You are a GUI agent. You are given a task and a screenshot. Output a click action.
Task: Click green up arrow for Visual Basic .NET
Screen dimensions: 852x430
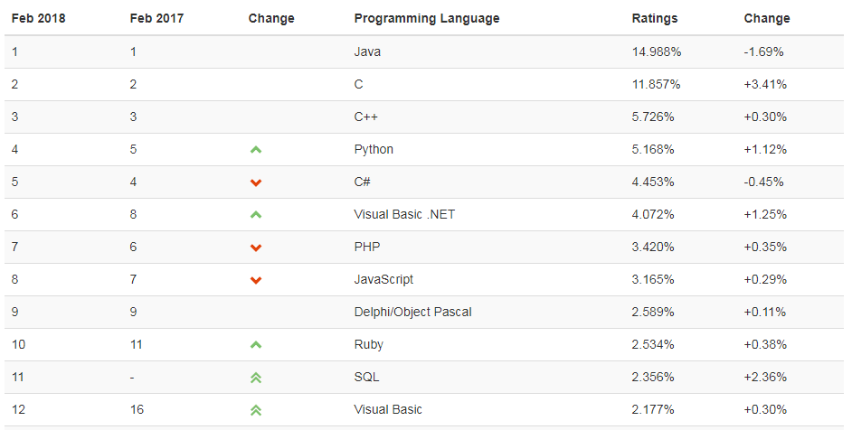[256, 215]
